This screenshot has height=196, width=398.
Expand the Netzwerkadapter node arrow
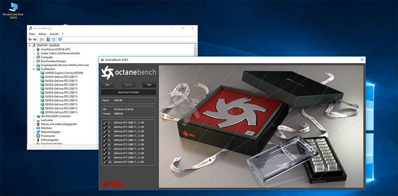[34, 132]
